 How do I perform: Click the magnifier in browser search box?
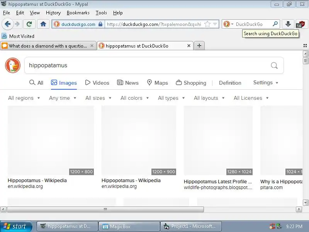coord(275,24)
